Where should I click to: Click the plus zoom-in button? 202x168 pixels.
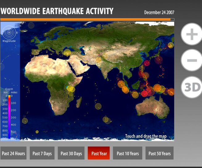point(192,34)
